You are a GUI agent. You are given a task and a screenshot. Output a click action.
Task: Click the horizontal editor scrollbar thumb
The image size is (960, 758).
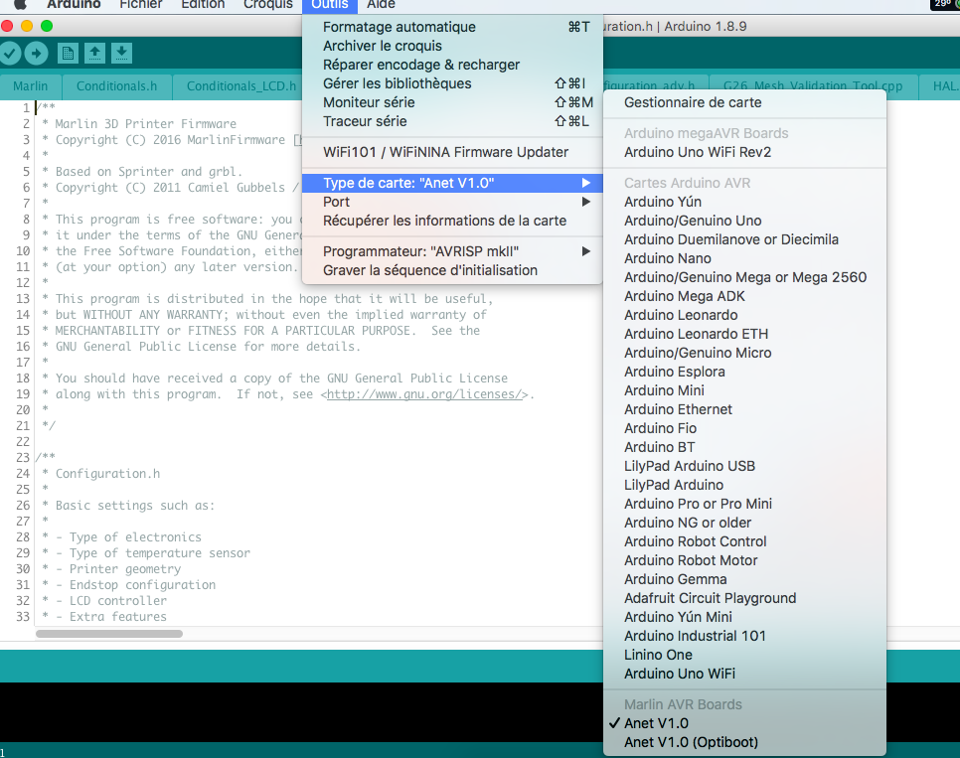109,634
